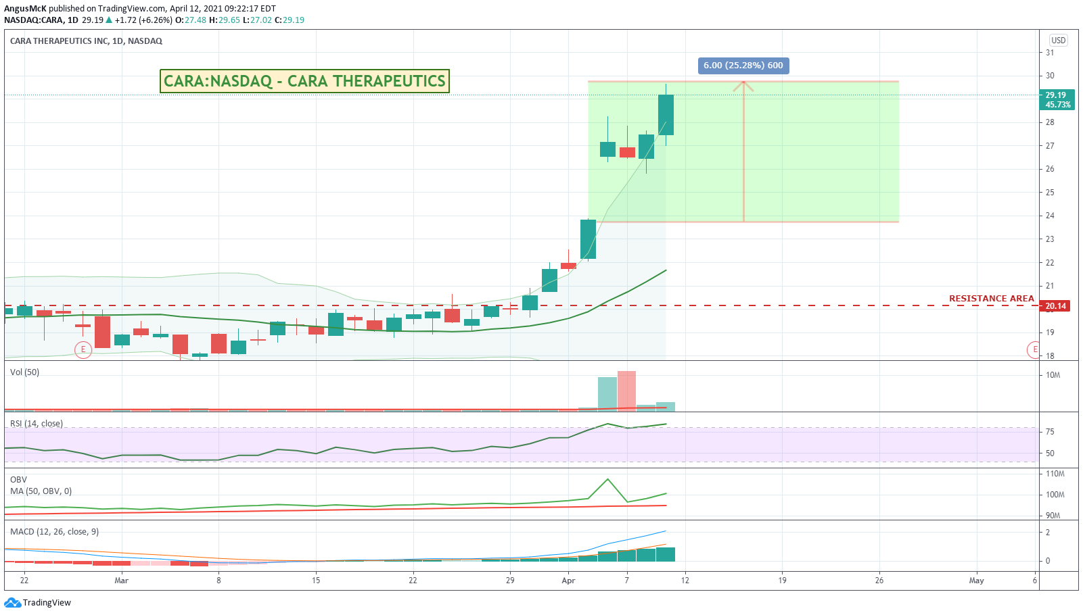Click the tallest red volume bar
Image resolution: width=1083 pixels, height=615 pixels.
tap(626, 391)
